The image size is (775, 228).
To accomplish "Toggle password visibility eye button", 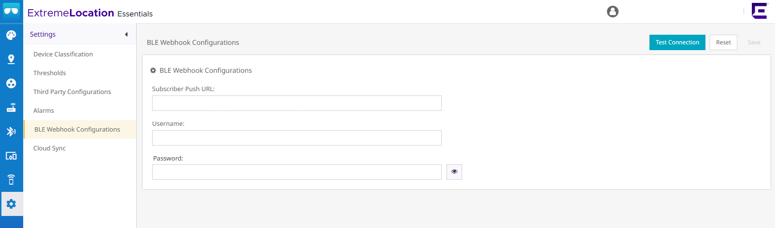I will coord(454,172).
